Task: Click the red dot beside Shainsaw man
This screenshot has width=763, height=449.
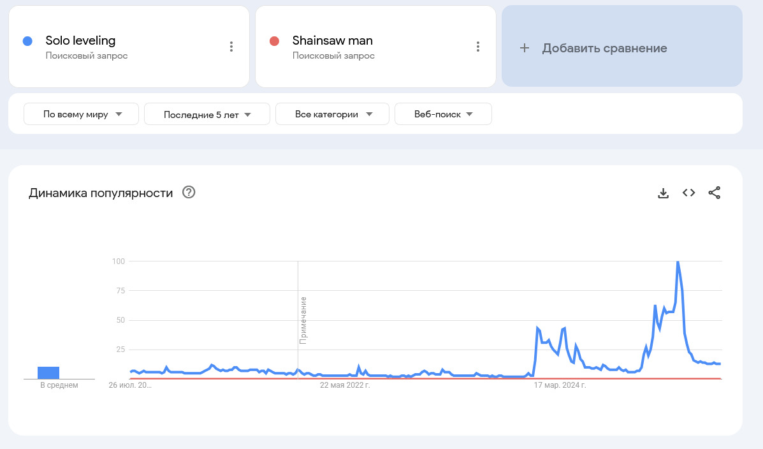Action: [274, 41]
